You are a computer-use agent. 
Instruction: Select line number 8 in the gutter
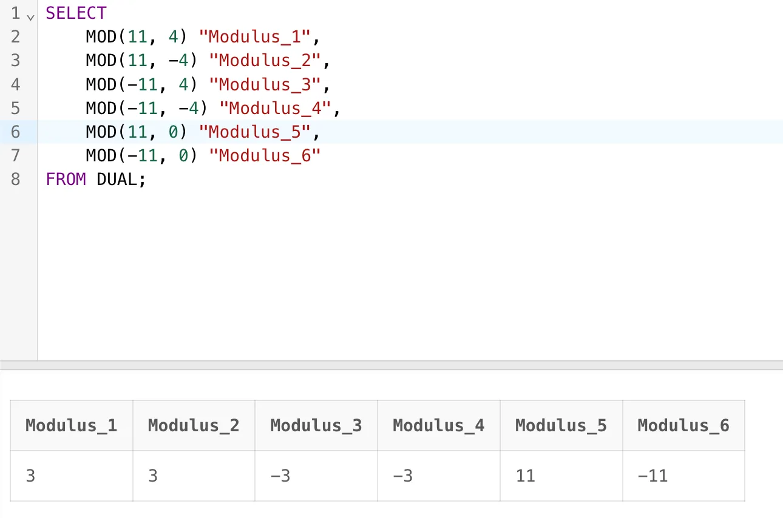tap(15, 180)
